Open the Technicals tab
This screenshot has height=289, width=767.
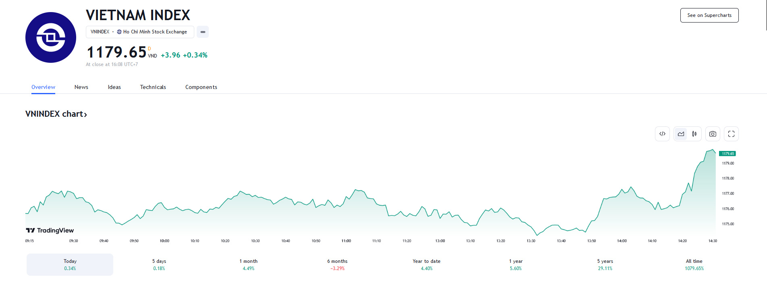point(153,87)
